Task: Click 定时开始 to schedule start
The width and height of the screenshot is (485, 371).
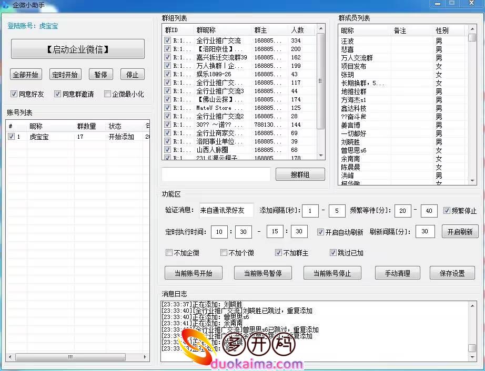Action: point(65,75)
